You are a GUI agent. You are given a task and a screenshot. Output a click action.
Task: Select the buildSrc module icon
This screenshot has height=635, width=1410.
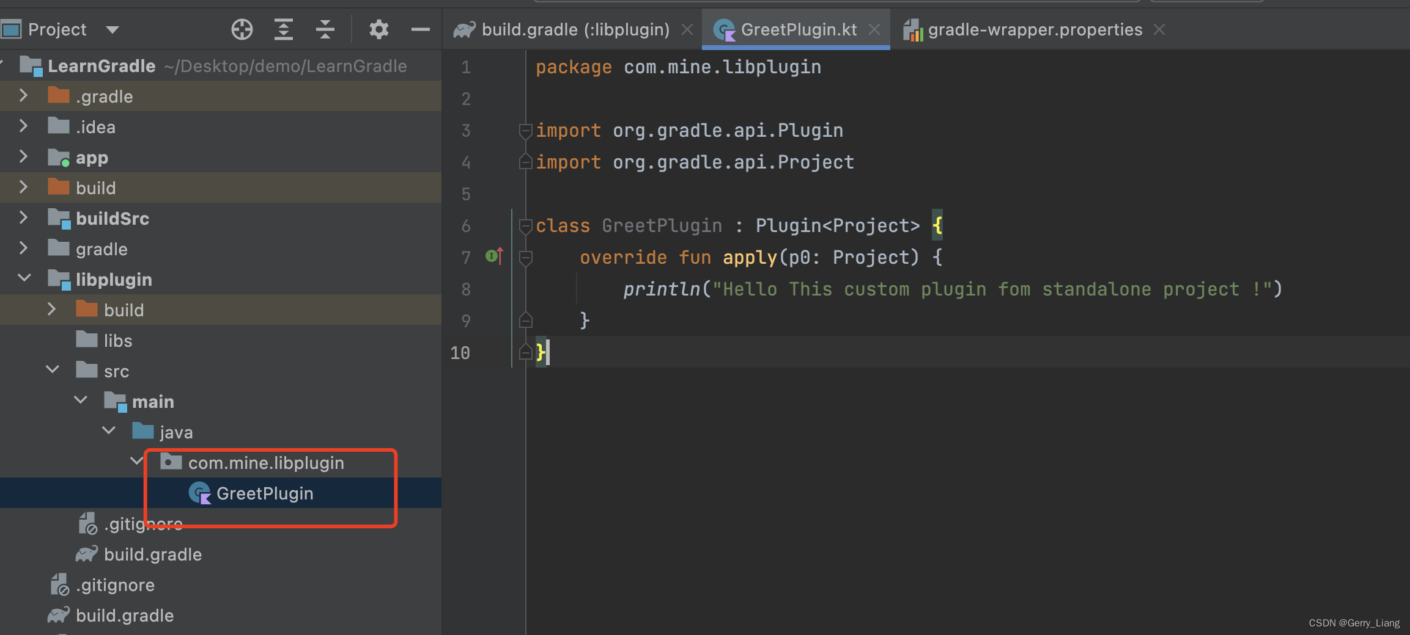point(59,219)
